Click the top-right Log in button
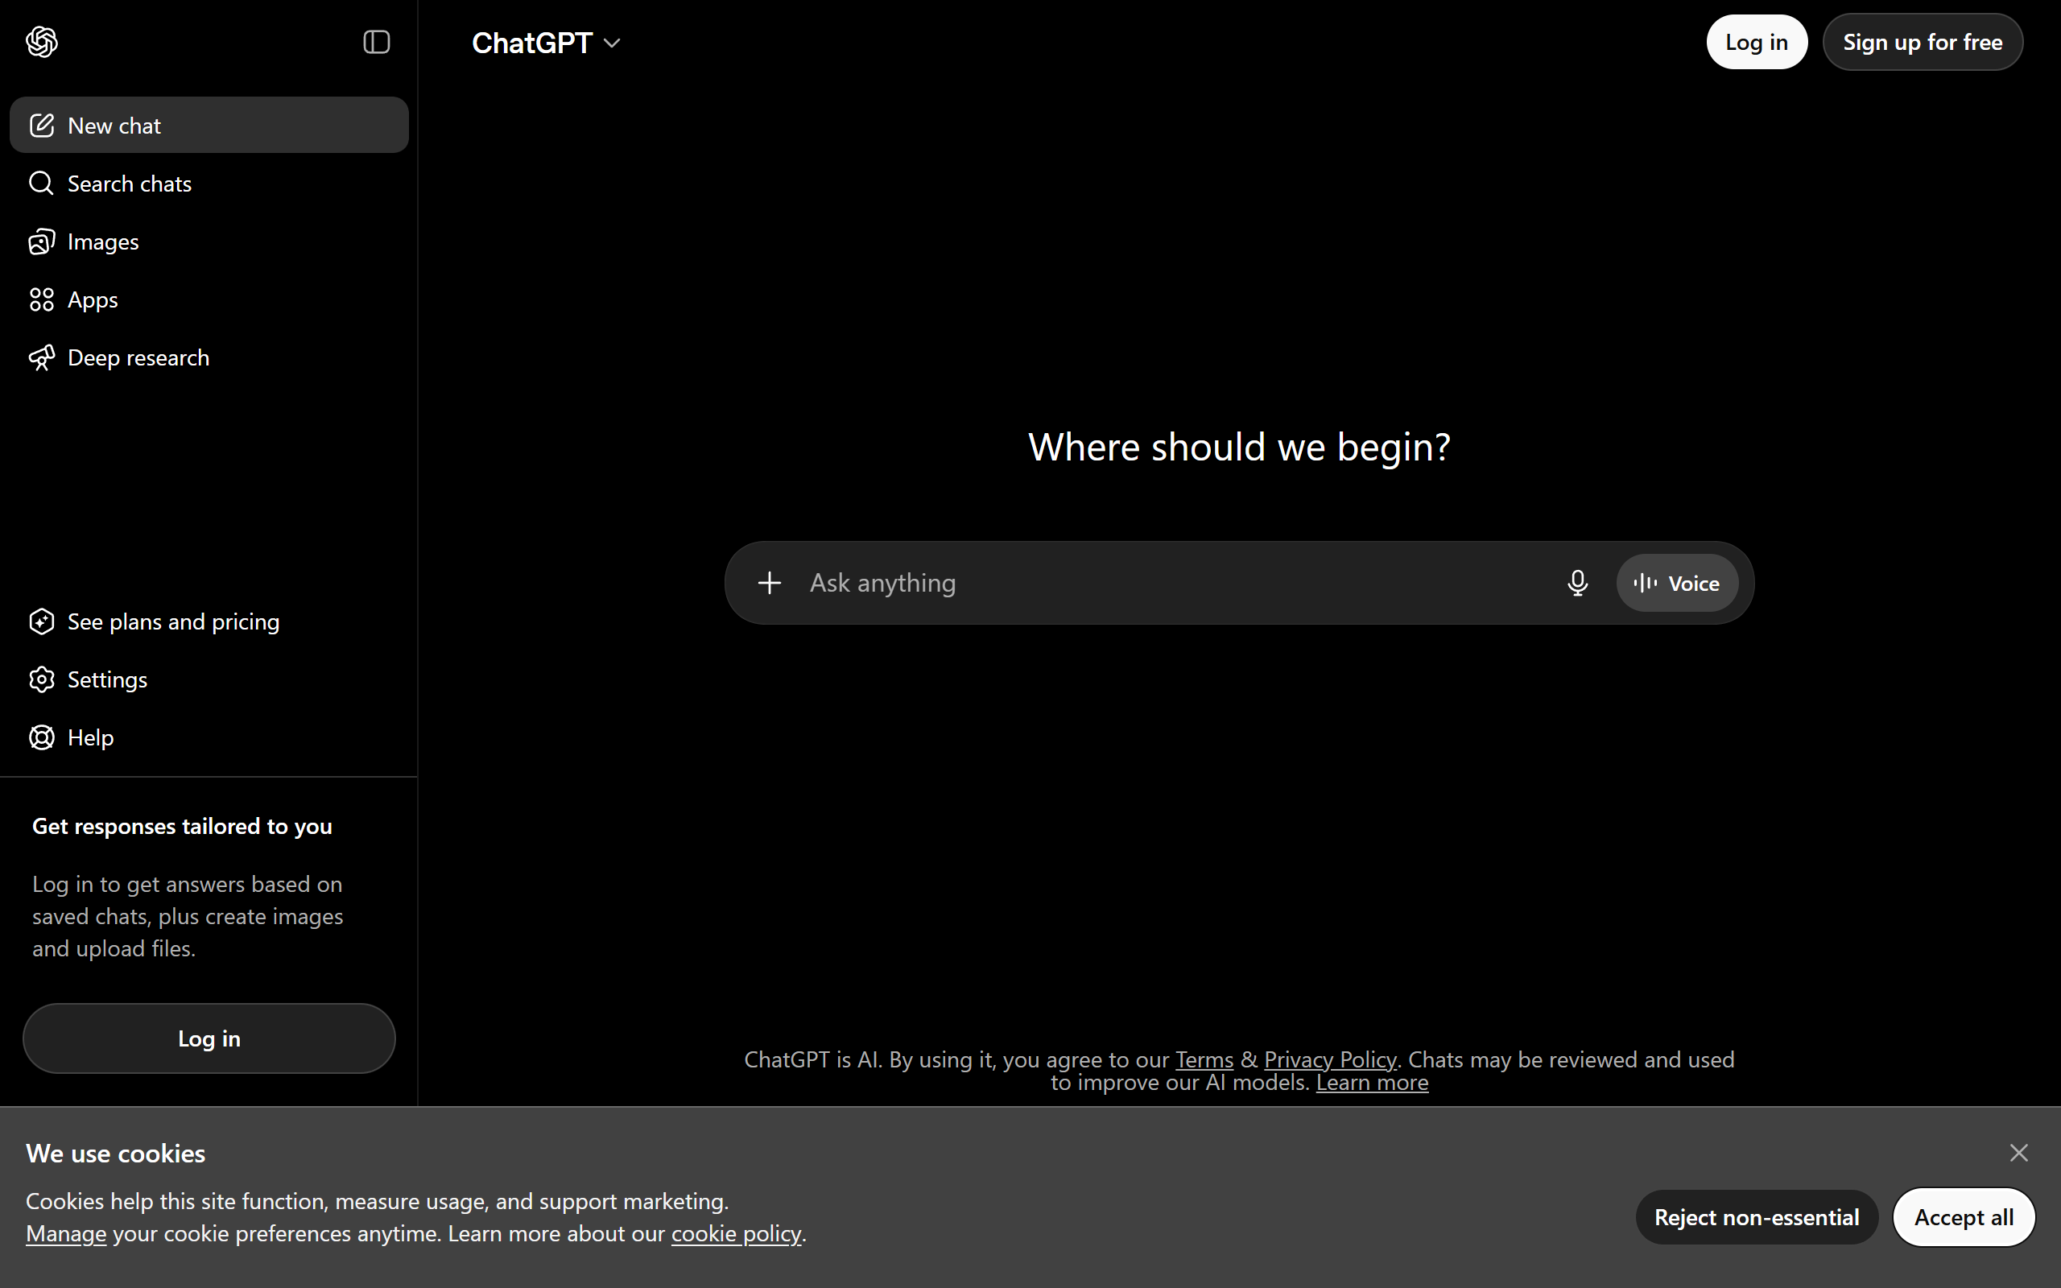 tap(1756, 42)
